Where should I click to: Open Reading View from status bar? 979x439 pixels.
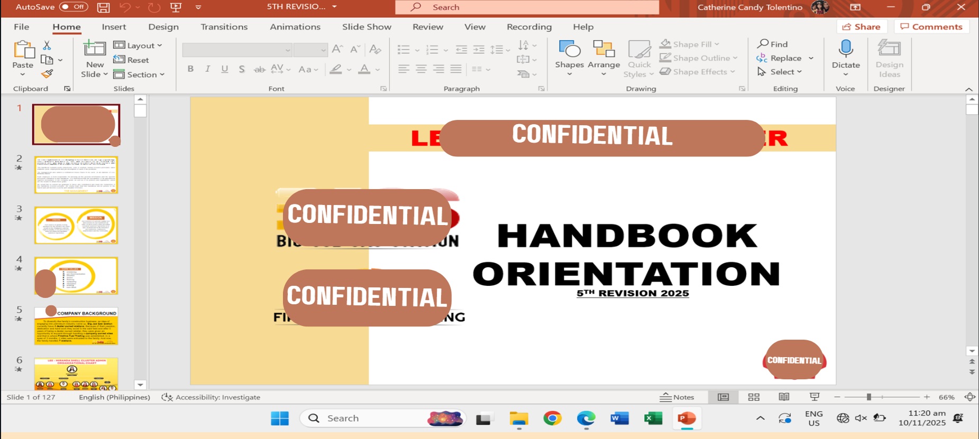[784, 397]
